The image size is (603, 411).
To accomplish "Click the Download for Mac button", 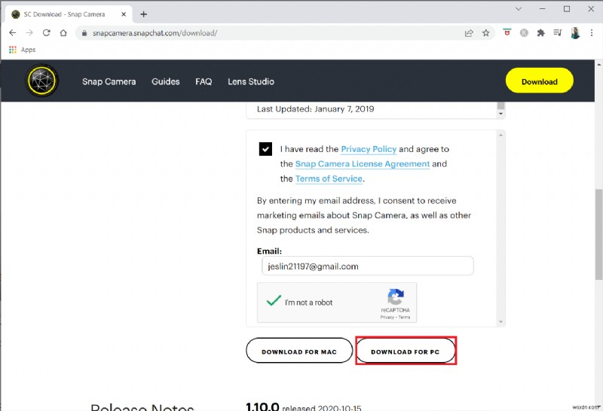I will click(x=299, y=350).
